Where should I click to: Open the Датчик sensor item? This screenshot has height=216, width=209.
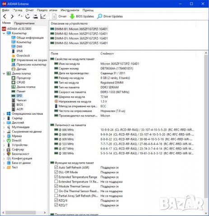19,69
